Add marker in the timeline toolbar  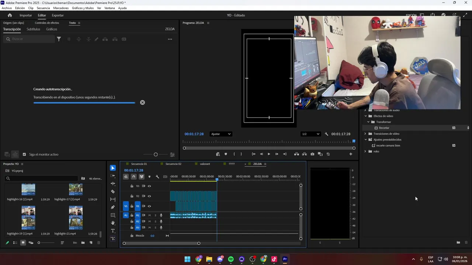[x=149, y=177]
